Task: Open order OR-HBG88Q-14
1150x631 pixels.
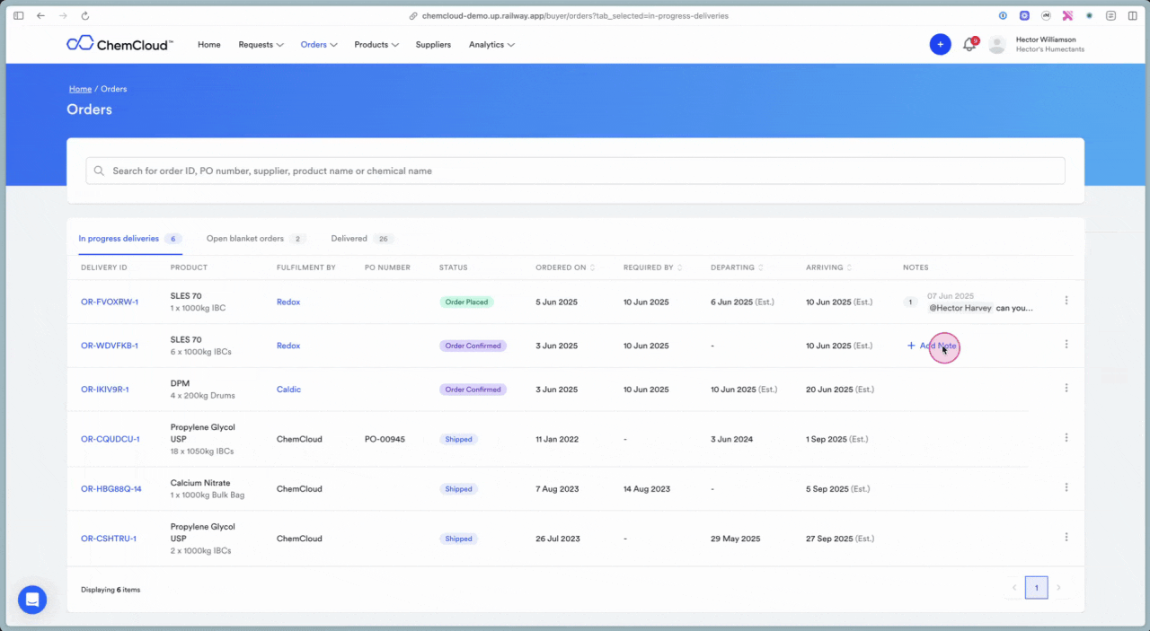Action: [111, 489]
